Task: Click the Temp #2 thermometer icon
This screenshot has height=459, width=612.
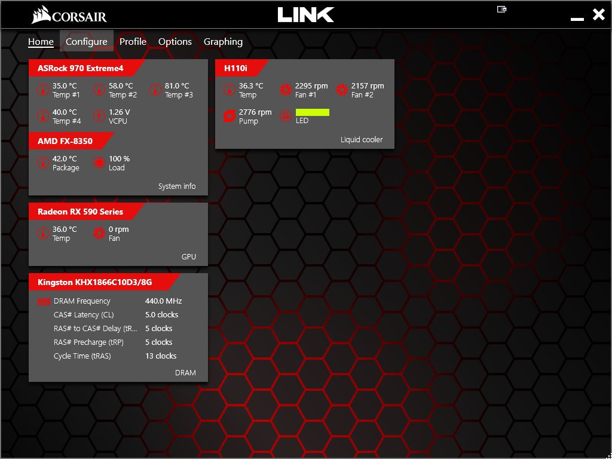Action: [x=99, y=90]
